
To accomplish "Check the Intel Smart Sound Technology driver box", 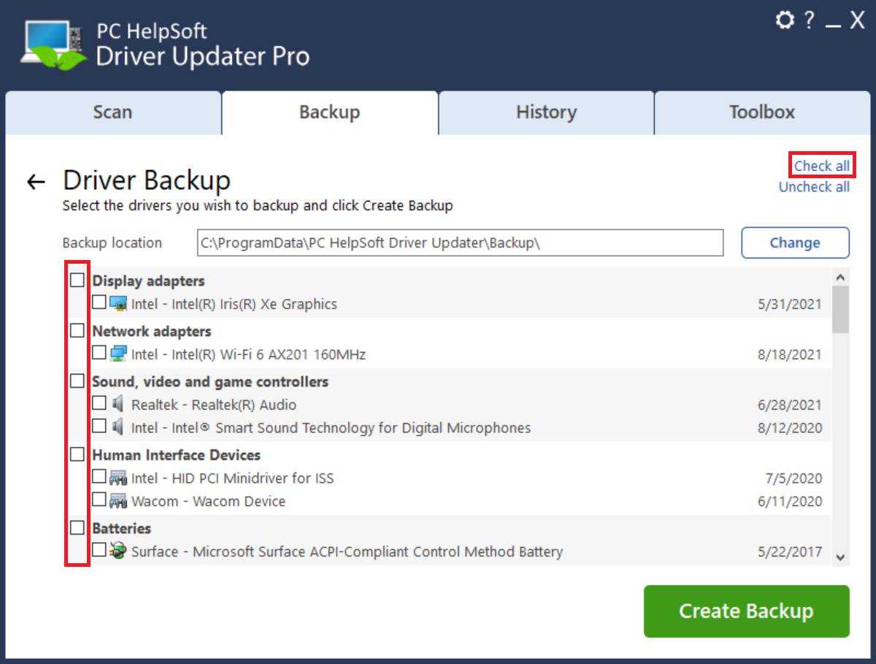I will click(99, 426).
